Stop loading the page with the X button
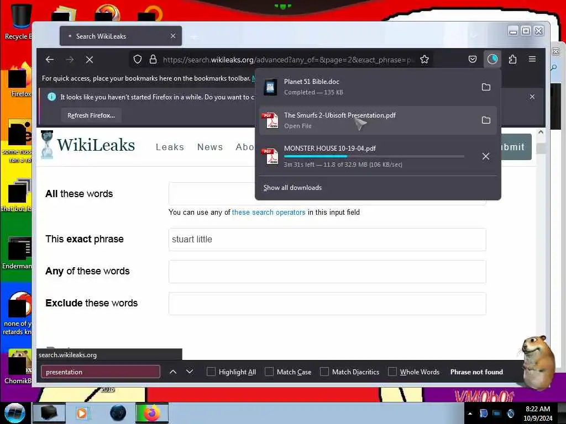The height and width of the screenshot is (424, 566). 90,60
